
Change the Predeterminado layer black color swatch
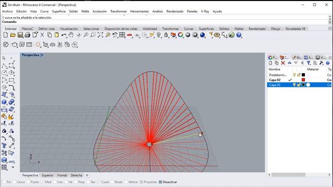click(303, 75)
